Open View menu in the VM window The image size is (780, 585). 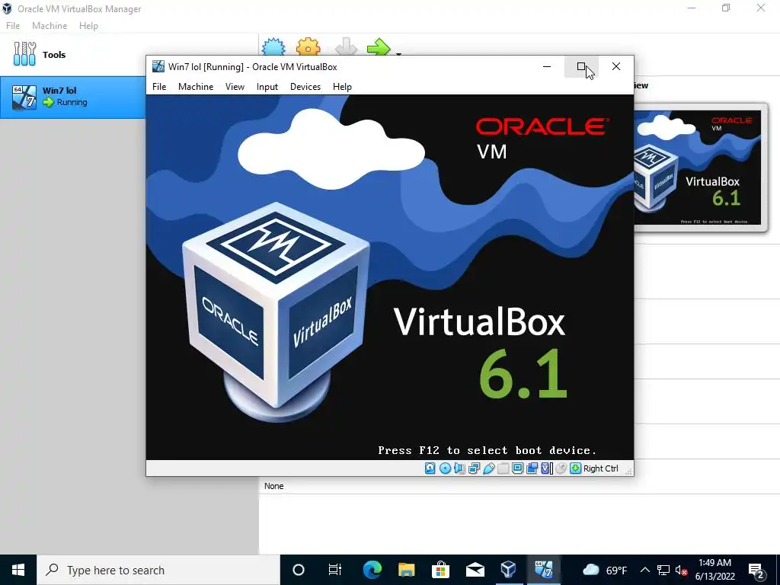click(x=235, y=87)
